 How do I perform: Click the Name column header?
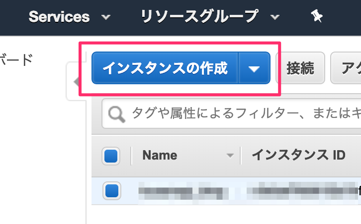pyautogui.click(x=160, y=156)
